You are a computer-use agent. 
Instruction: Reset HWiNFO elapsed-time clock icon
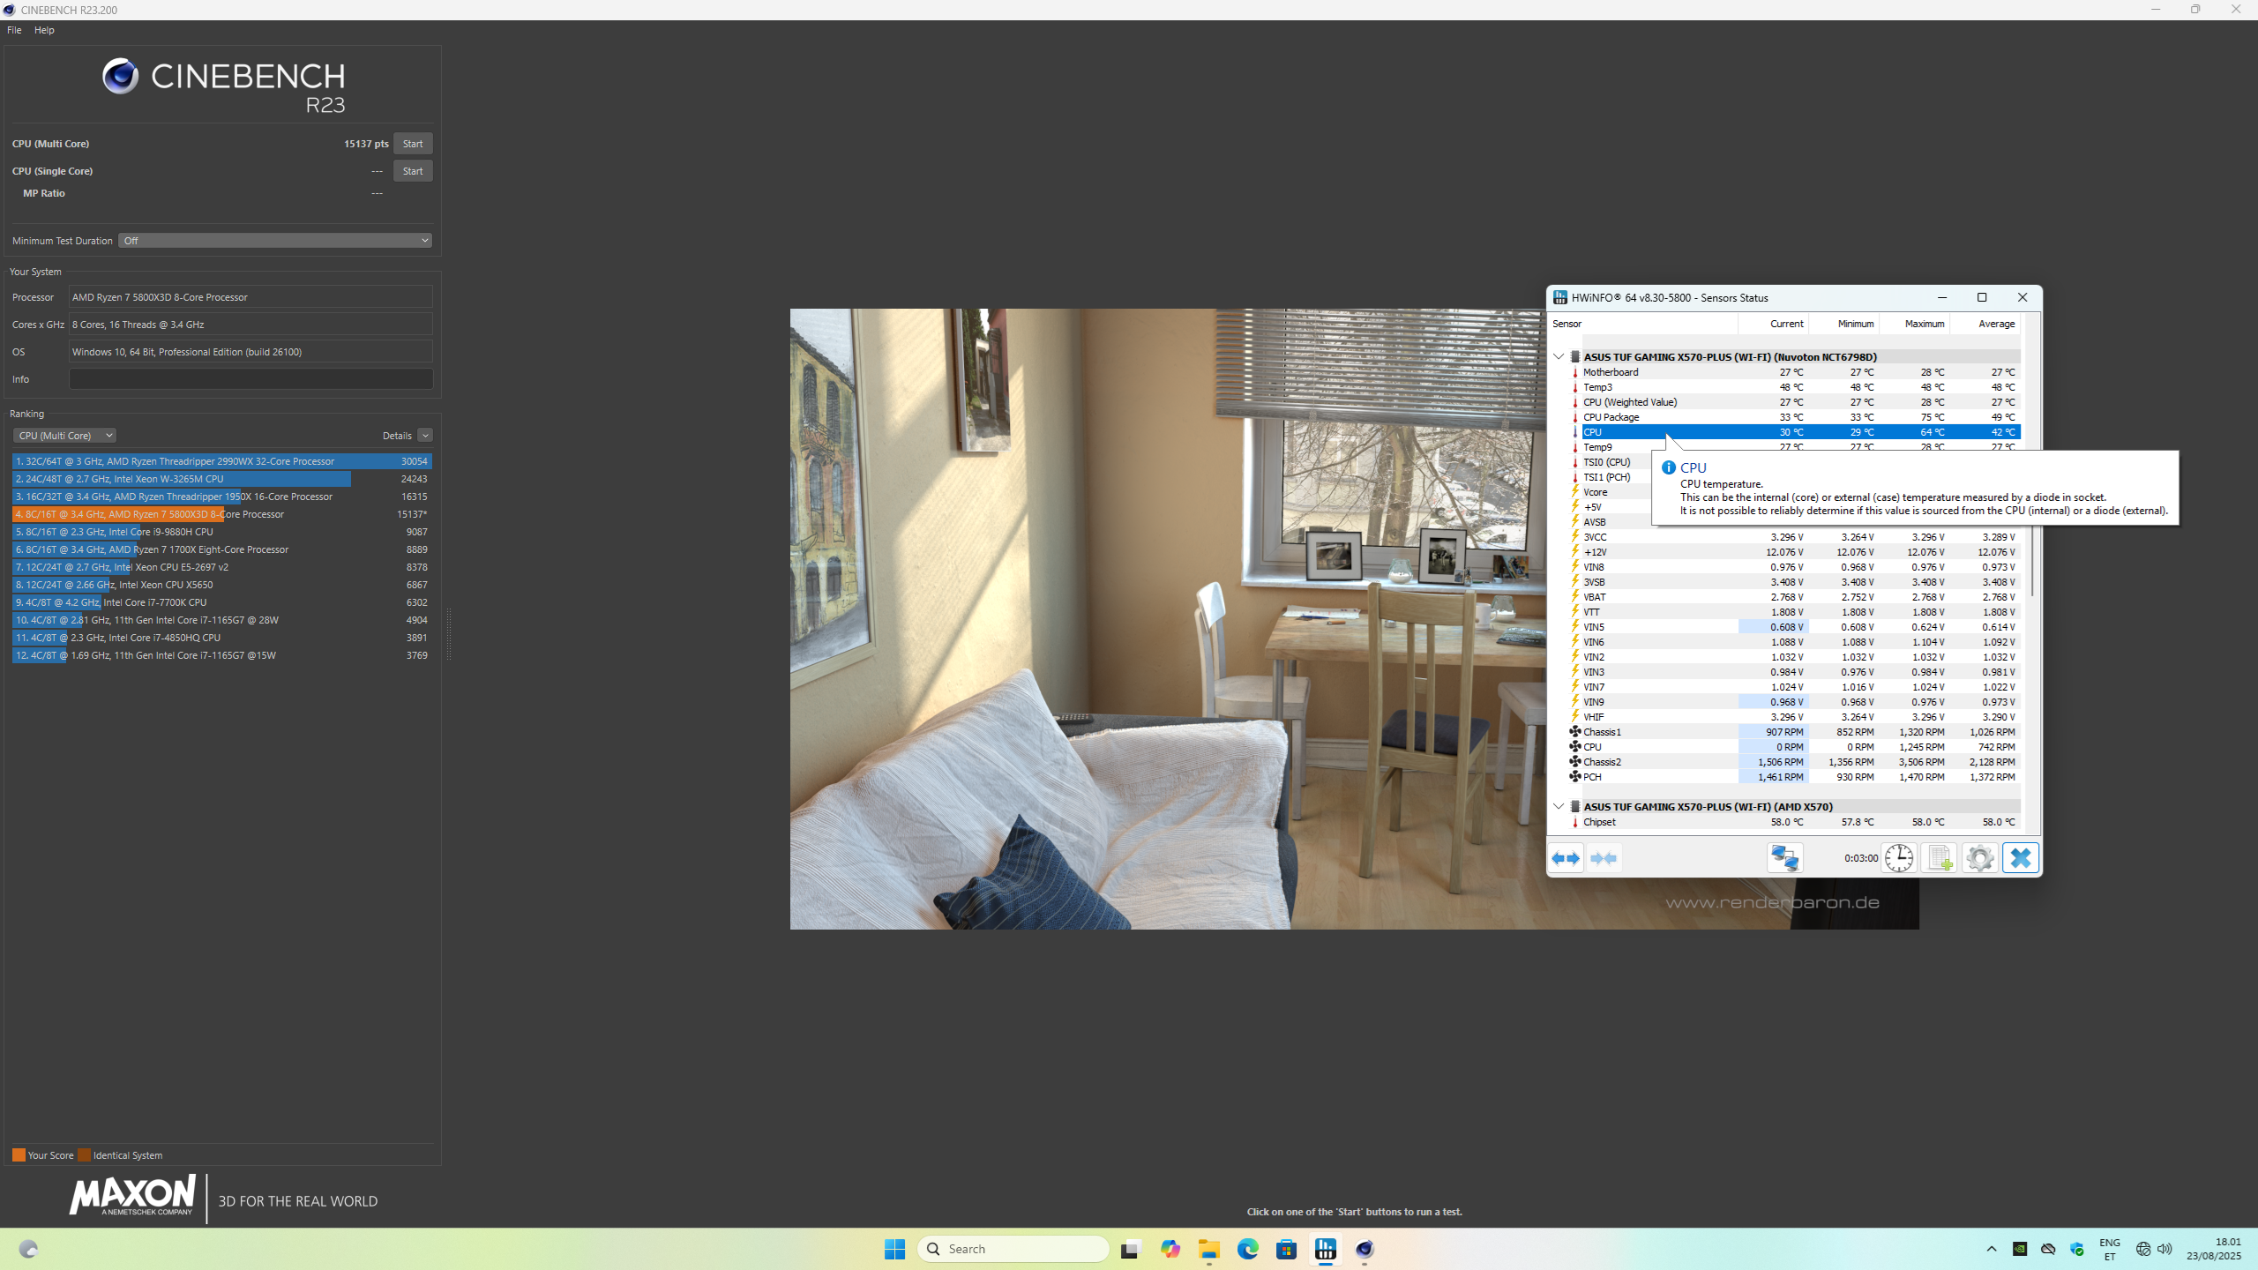(1898, 858)
